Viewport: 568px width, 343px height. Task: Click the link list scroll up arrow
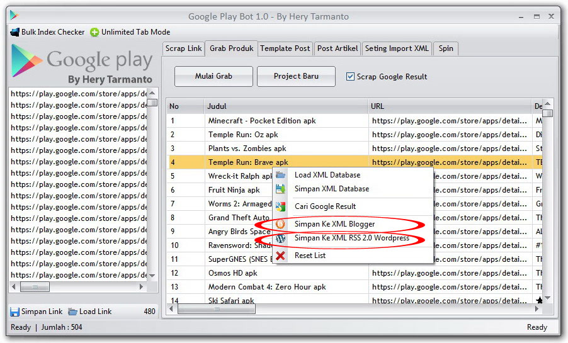[x=152, y=93]
